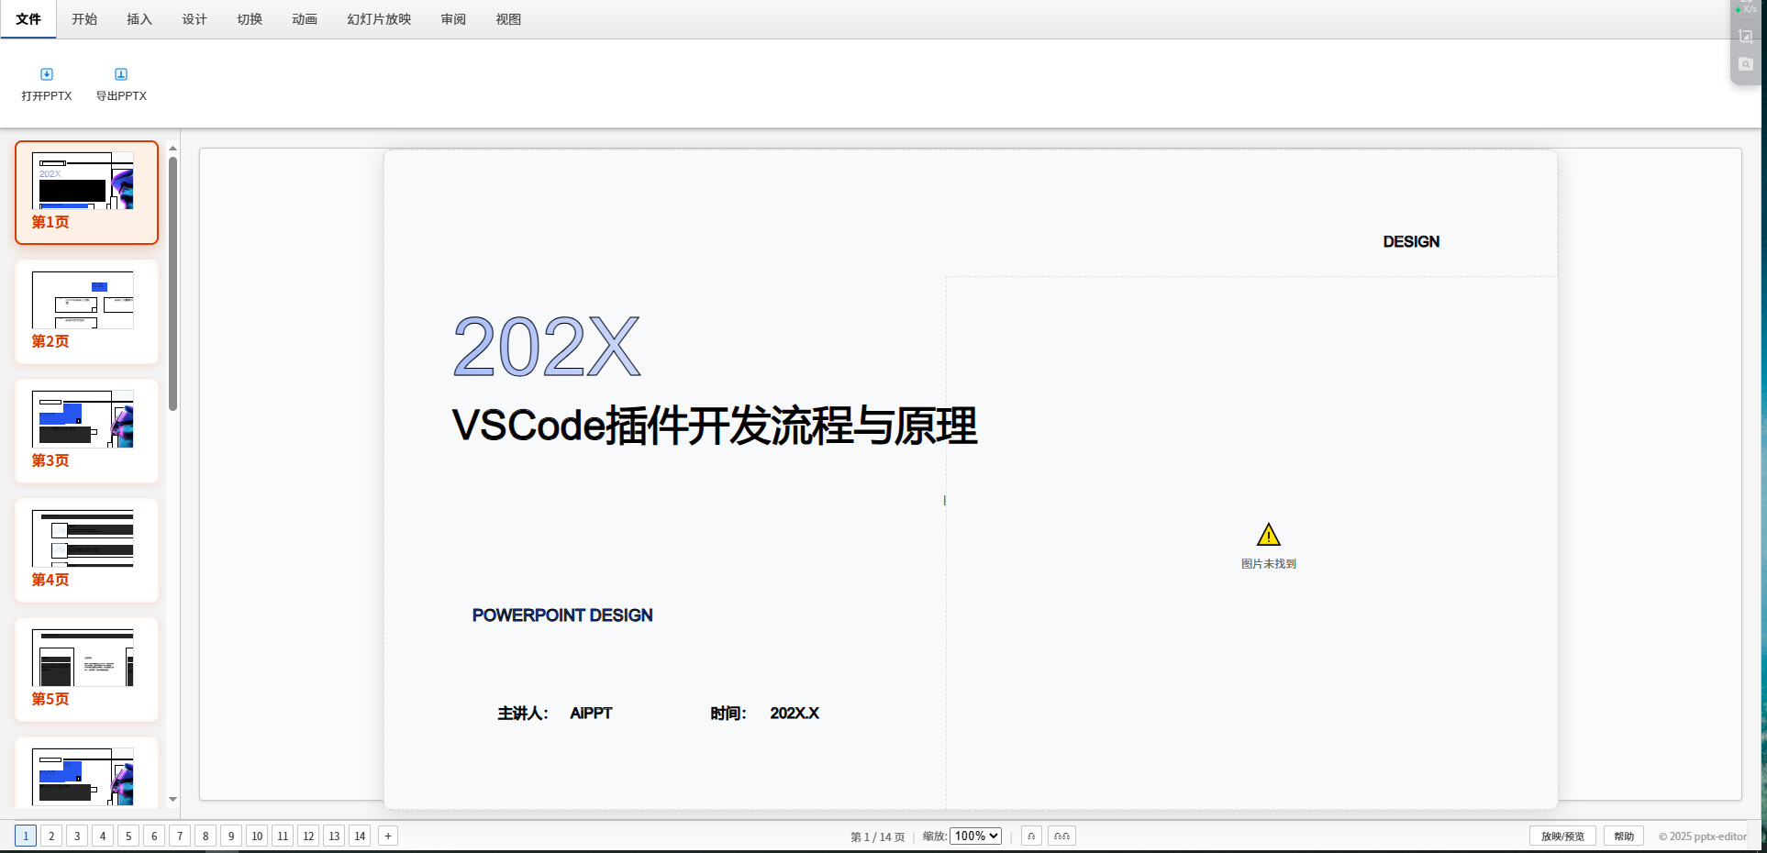Screen dimensions: 1767x853
Task: Click the 时间: label on slide
Action: click(x=728, y=714)
